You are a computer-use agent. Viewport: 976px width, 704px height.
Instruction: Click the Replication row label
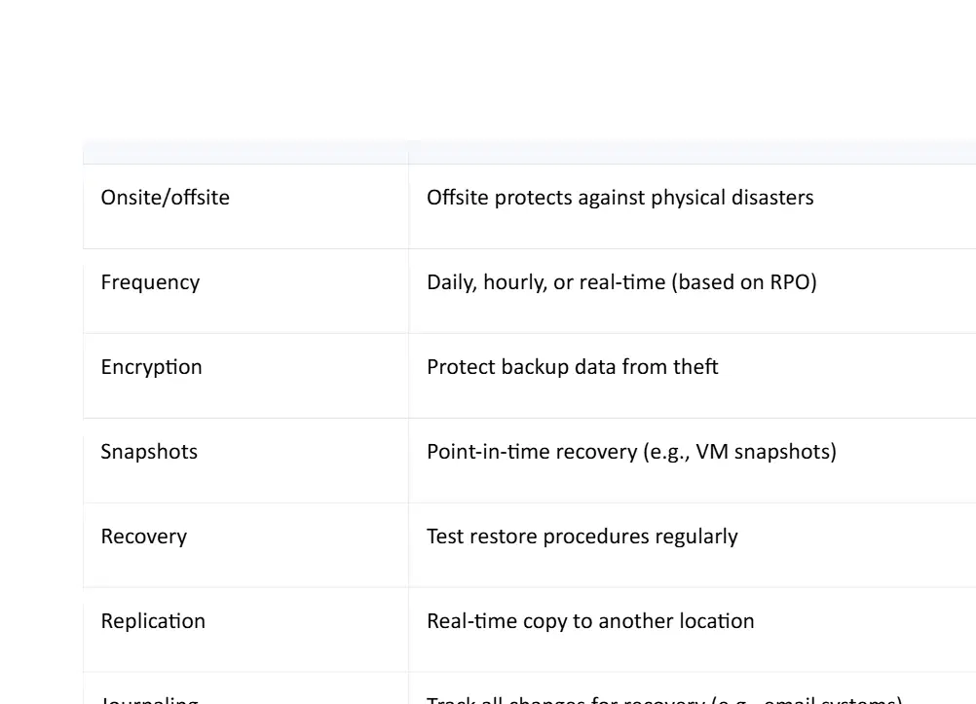153,620
